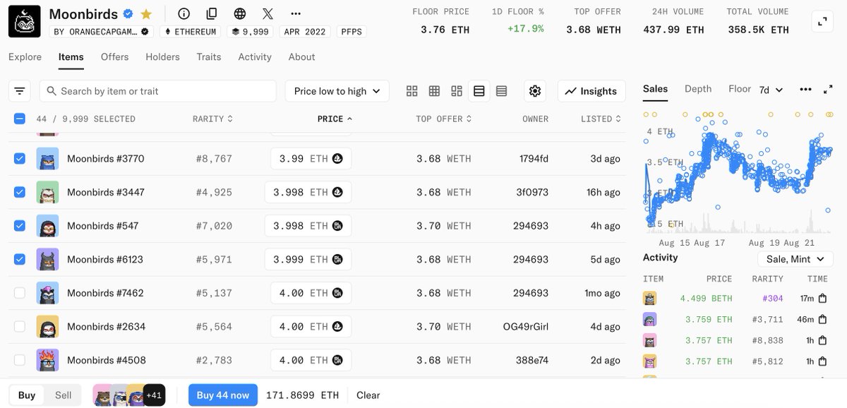Switch to small grid view icon
The width and height of the screenshot is (847, 408).
pos(435,91)
